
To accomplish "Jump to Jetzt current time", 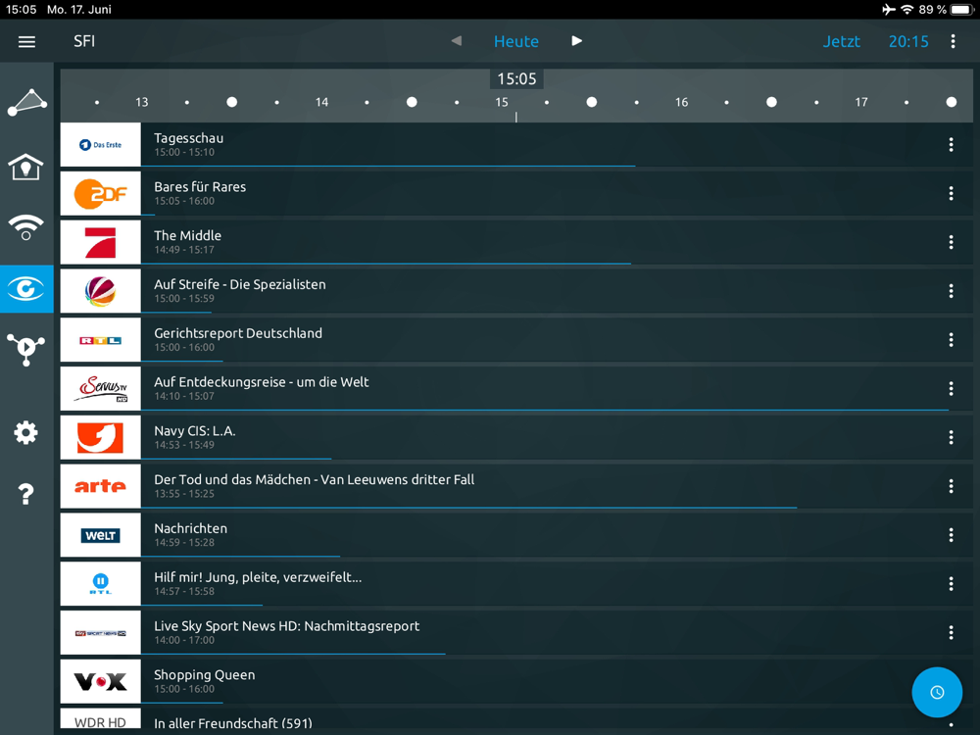I will click(x=841, y=41).
